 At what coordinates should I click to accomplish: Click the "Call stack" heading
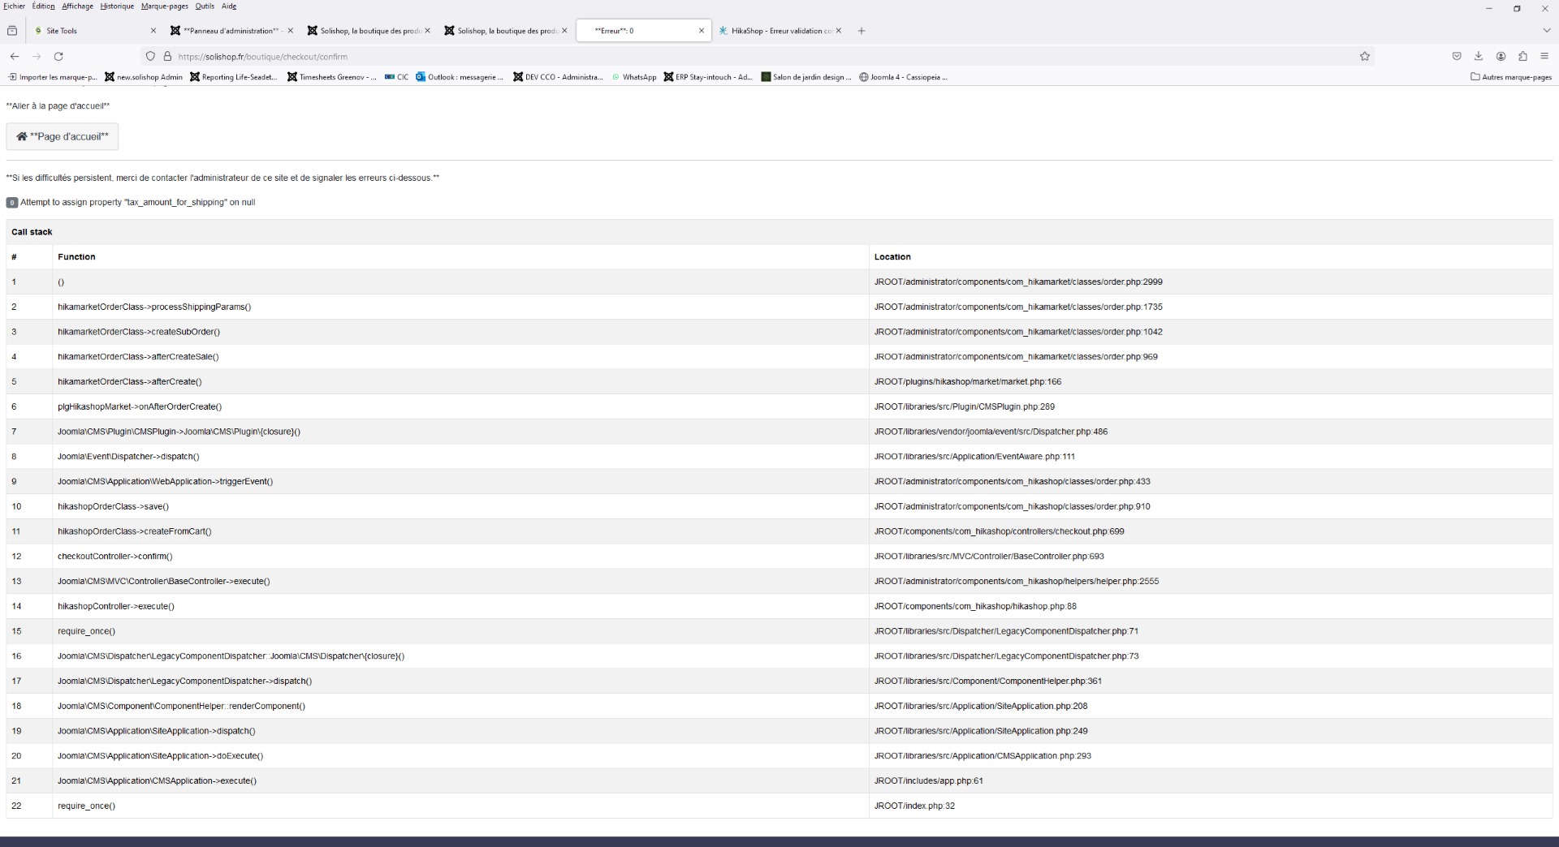(x=32, y=232)
